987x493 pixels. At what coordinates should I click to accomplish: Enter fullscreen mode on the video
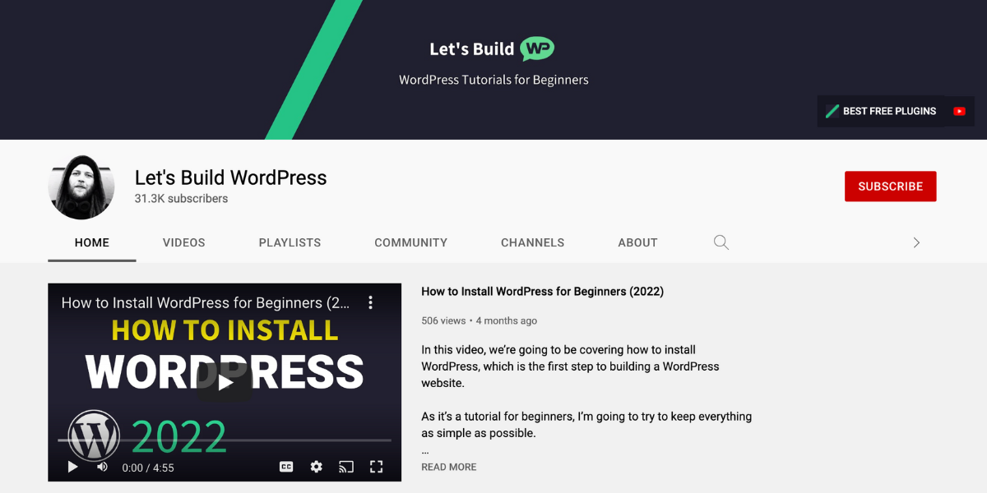tap(377, 467)
